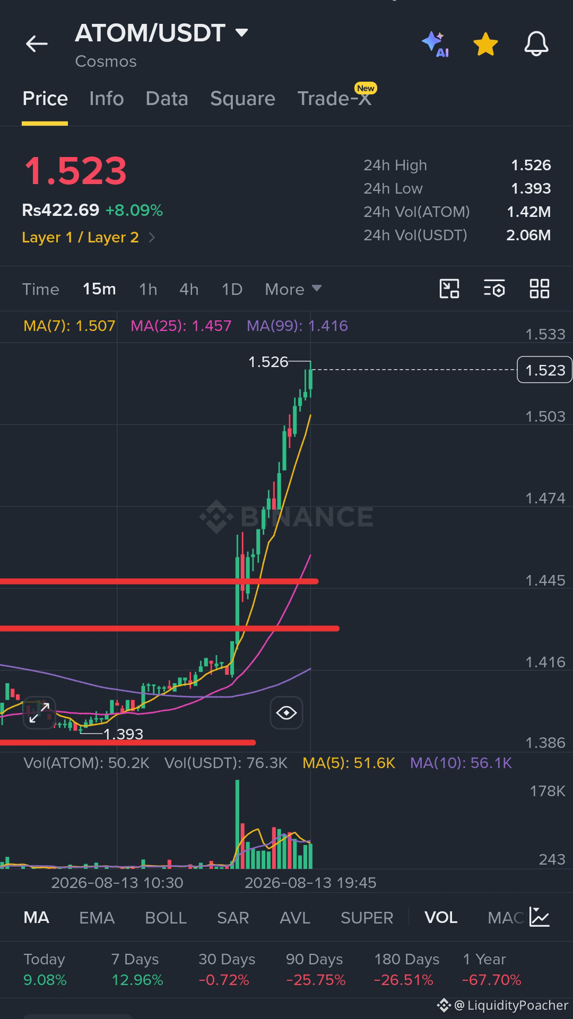The width and height of the screenshot is (573, 1019).
Task: Open the indicator chart settings icon
Action: (x=540, y=917)
